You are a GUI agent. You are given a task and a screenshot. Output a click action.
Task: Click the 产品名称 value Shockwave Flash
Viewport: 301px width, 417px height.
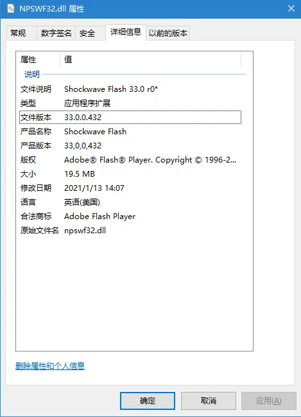pos(95,131)
